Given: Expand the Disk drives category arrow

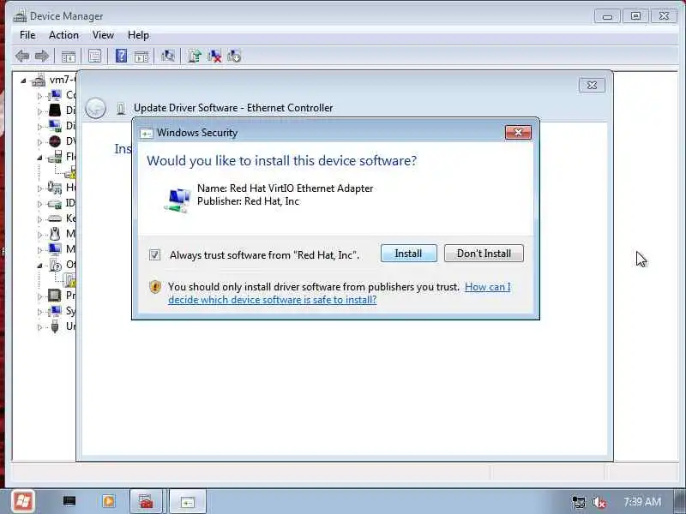Looking at the screenshot, I should click(x=39, y=111).
